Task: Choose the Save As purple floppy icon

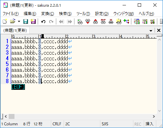Action: click(33, 21)
